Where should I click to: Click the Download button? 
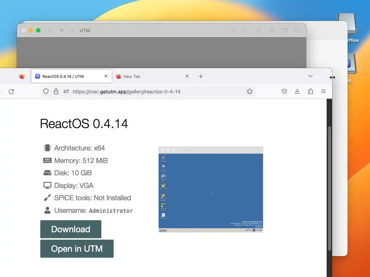coord(71,229)
